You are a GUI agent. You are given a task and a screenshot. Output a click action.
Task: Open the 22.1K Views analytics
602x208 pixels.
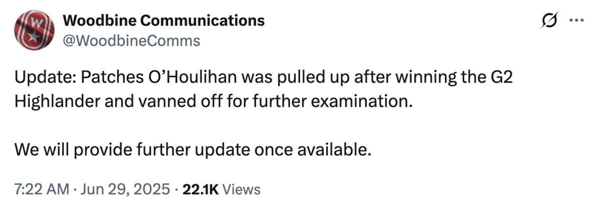tap(220, 190)
